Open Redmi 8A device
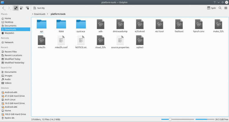The width and height of the screenshot is (229, 122). (15, 118)
